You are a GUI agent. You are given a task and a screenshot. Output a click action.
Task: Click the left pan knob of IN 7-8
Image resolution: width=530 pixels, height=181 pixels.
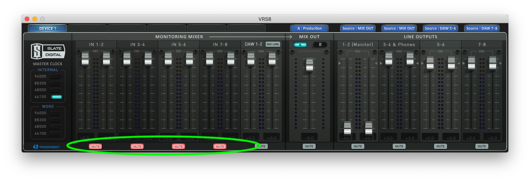(203, 51)
